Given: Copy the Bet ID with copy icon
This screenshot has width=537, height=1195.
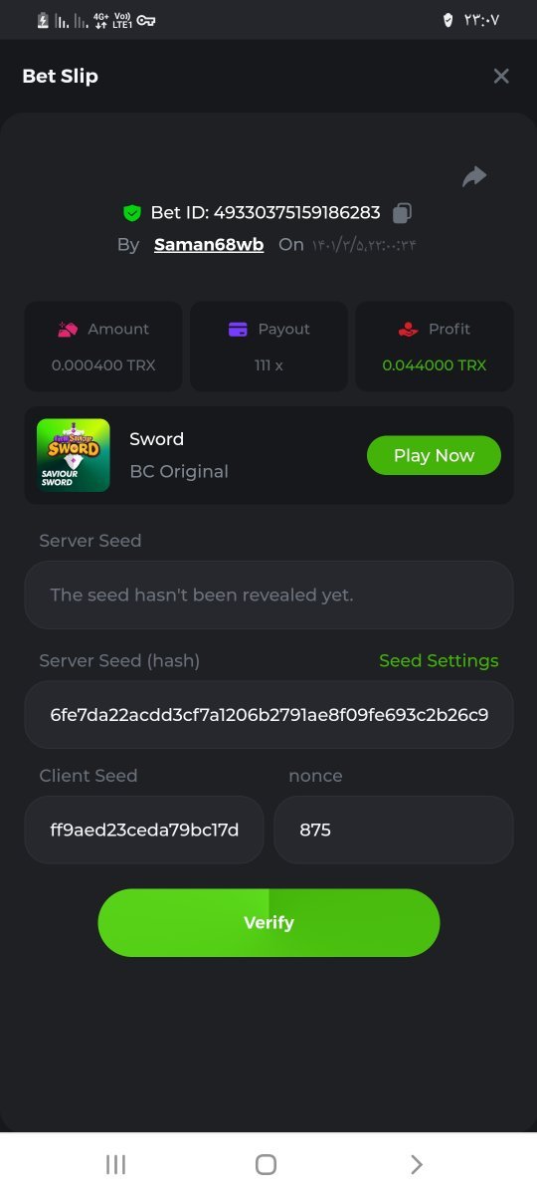Looking at the screenshot, I should [402, 212].
